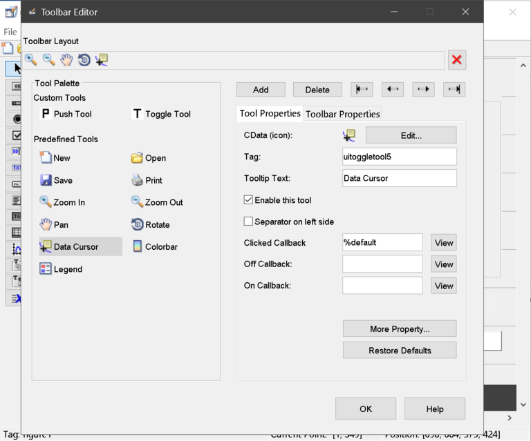Close the Toolbar Editor dialog

tap(465, 12)
